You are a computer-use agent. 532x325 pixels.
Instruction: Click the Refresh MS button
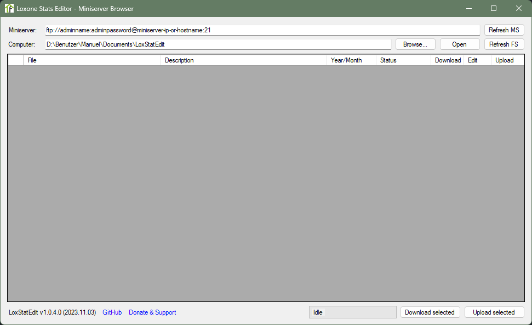(x=504, y=30)
